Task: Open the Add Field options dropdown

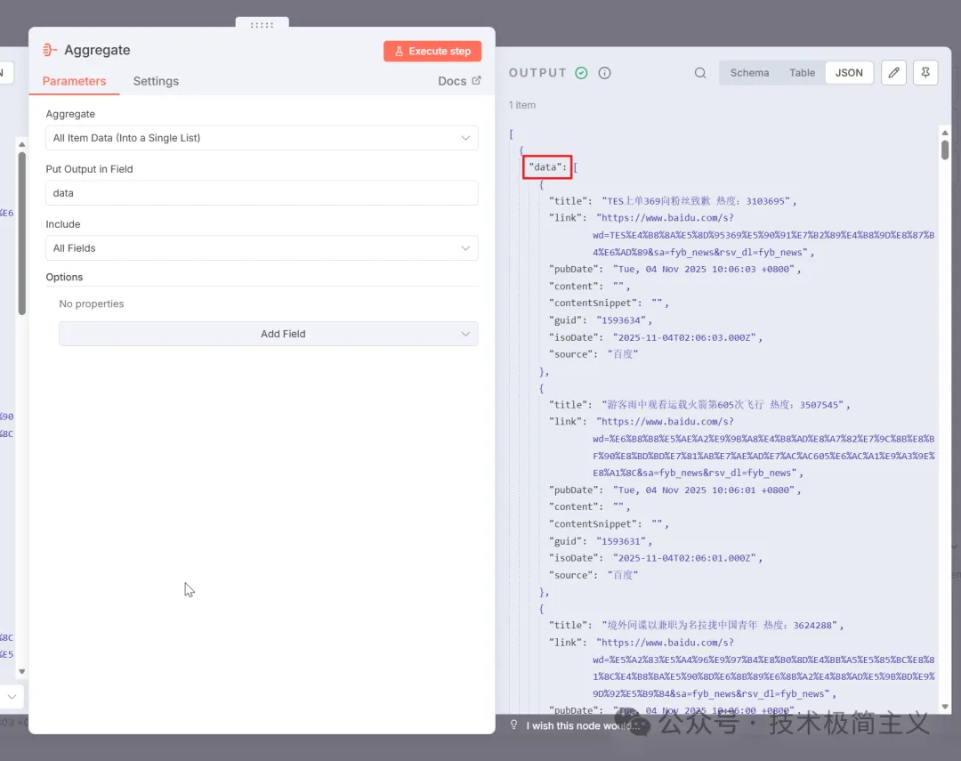Action: (x=269, y=334)
